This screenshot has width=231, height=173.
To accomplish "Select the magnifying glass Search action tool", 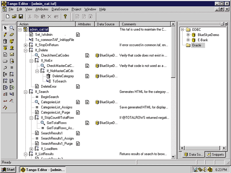I will tap(12, 28).
